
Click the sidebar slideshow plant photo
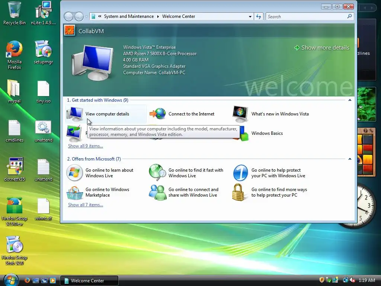pos(366,104)
